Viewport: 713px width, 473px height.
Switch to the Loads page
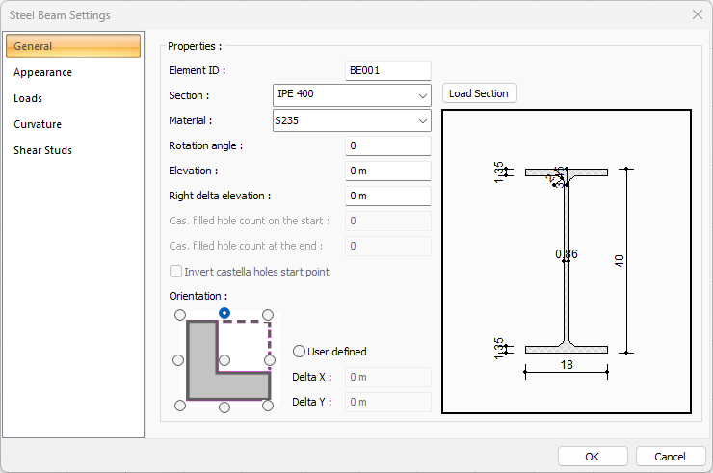tap(28, 98)
